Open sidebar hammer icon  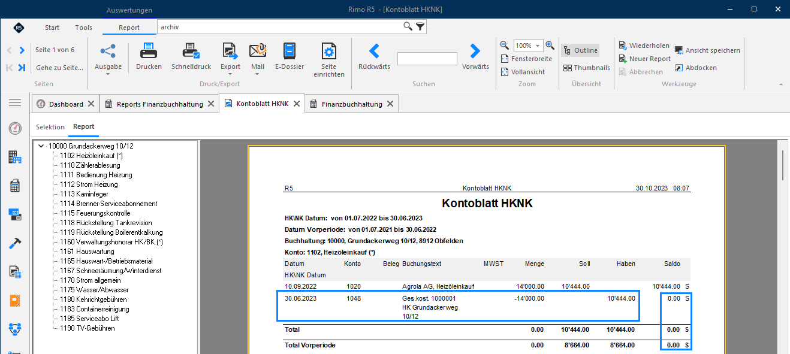pyautogui.click(x=15, y=243)
